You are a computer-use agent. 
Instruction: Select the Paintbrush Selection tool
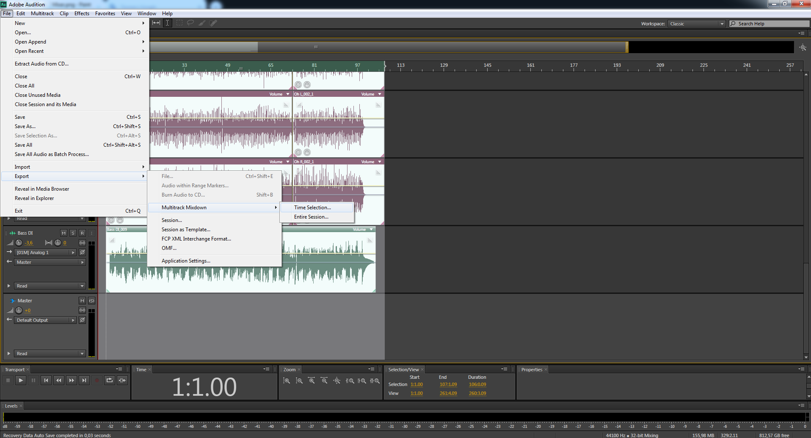tap(202, 23)
